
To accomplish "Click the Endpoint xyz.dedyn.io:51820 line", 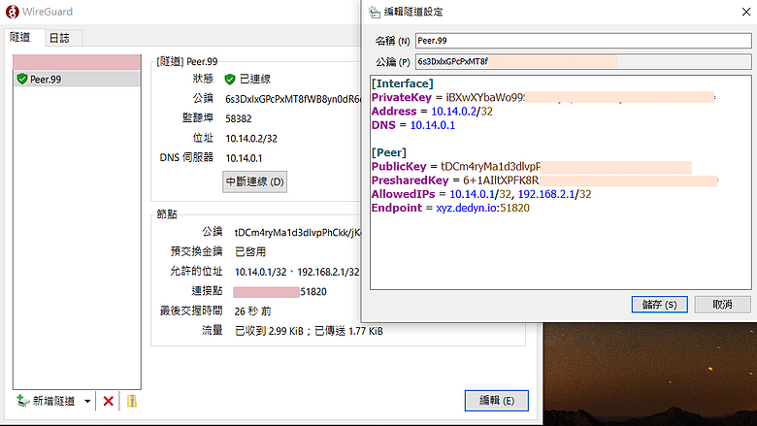I will [x=450, y=208].
